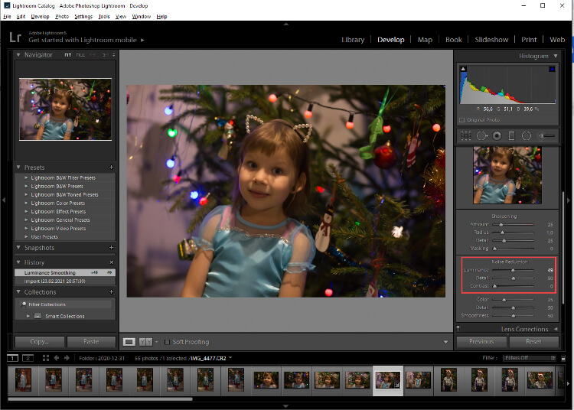Click the Reset button

point(533,342)
